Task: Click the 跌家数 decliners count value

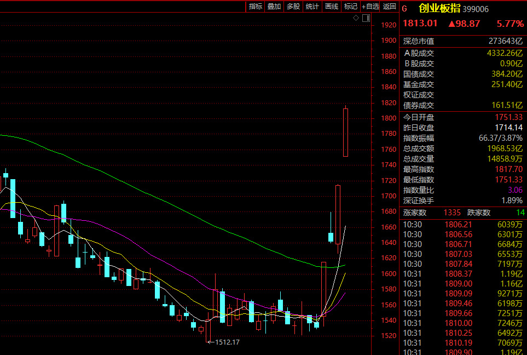Action: [520, 213]
